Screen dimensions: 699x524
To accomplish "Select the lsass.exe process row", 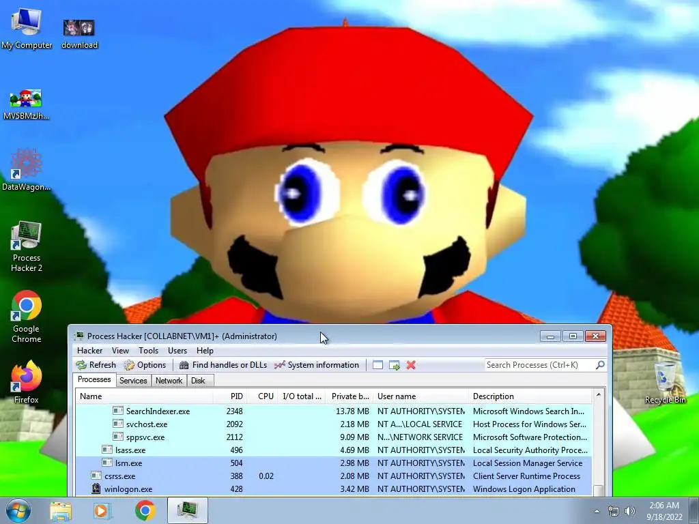I will [x=334, y=450].
